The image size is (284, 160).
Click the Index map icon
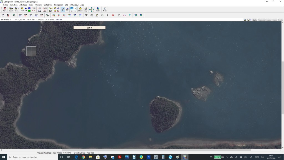(98, 9)
